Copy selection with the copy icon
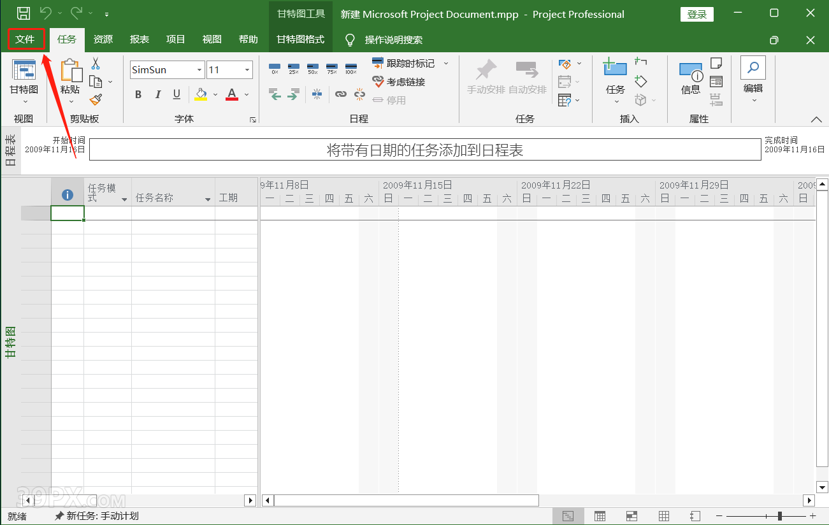The height and width of the screenshot is (525, 829). point(96,82)
